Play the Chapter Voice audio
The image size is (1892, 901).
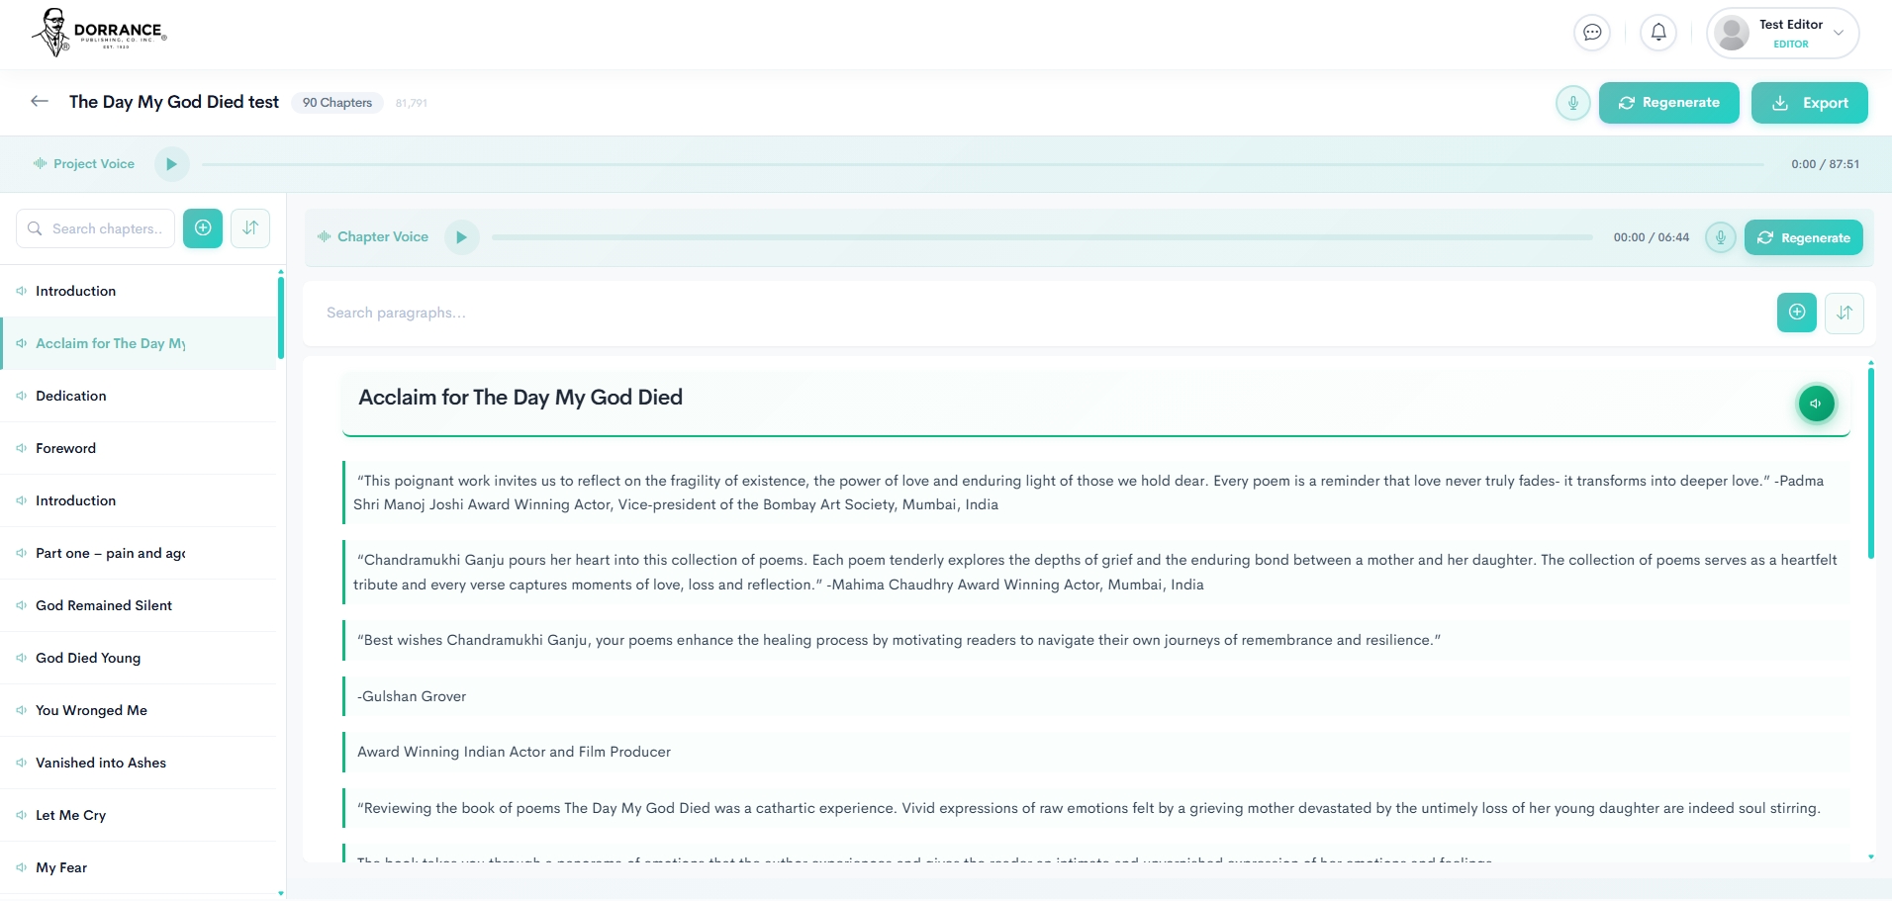tap(461, 237)
